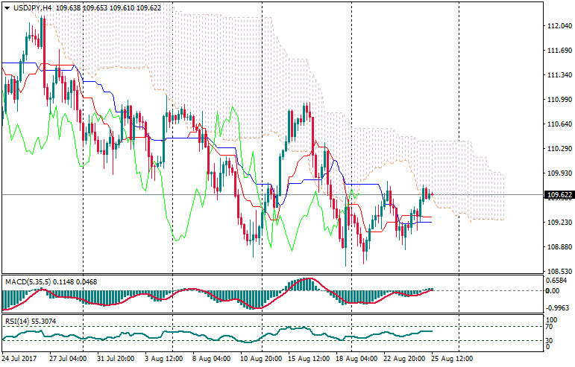
Task: Click the 108.880 price axis label
Action: pos(559,247)
